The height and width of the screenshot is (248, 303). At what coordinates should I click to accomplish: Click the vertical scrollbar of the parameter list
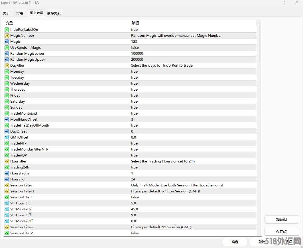[259, 43]
